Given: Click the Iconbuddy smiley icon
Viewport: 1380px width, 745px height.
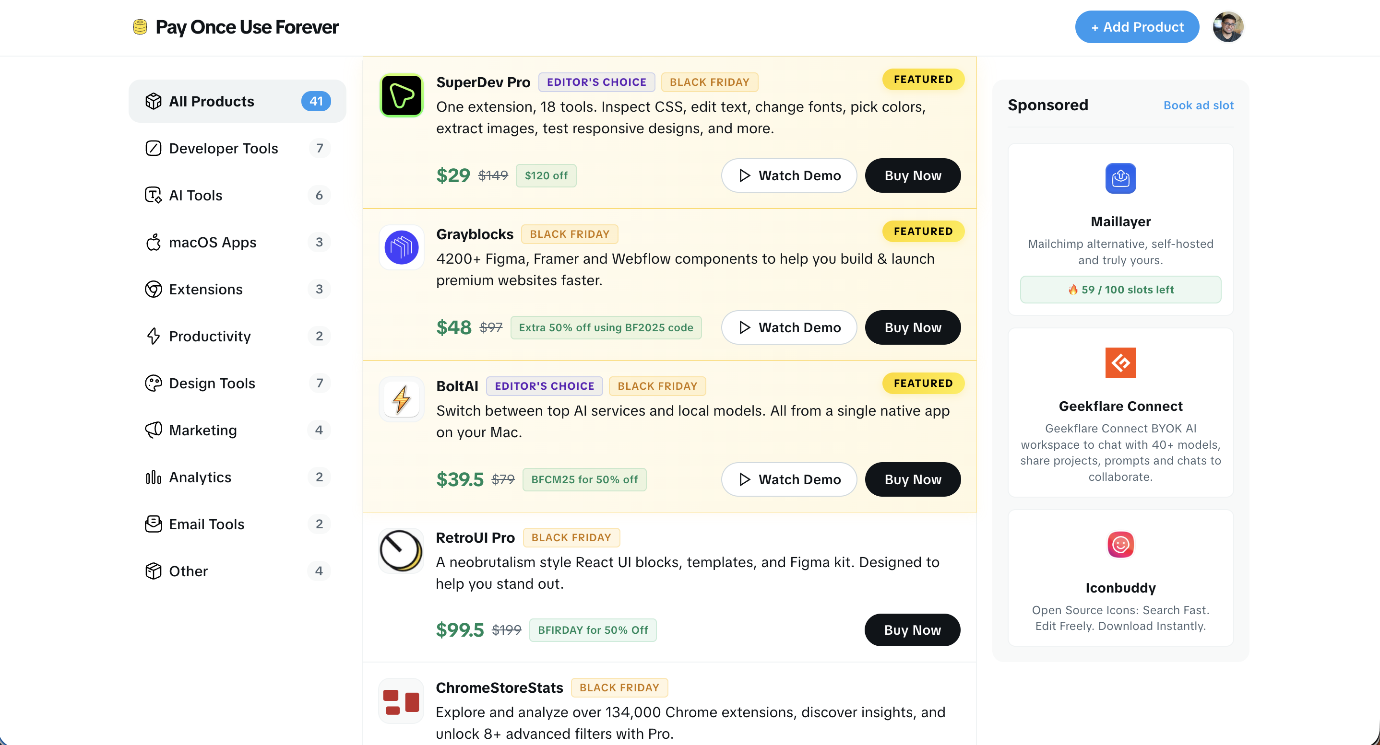Looking at the screenshot, I should [1121, 545].
